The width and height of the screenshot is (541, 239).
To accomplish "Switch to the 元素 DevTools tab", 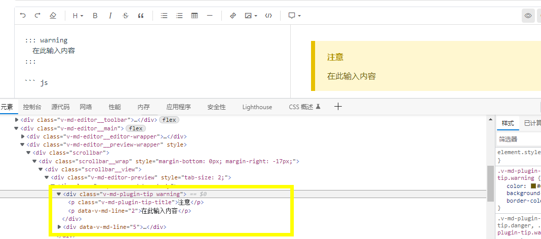I will click(7, 107).
